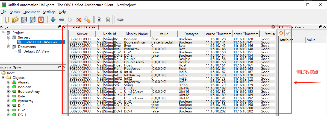Click the Disconnect Server red X icon

(78, 20)
